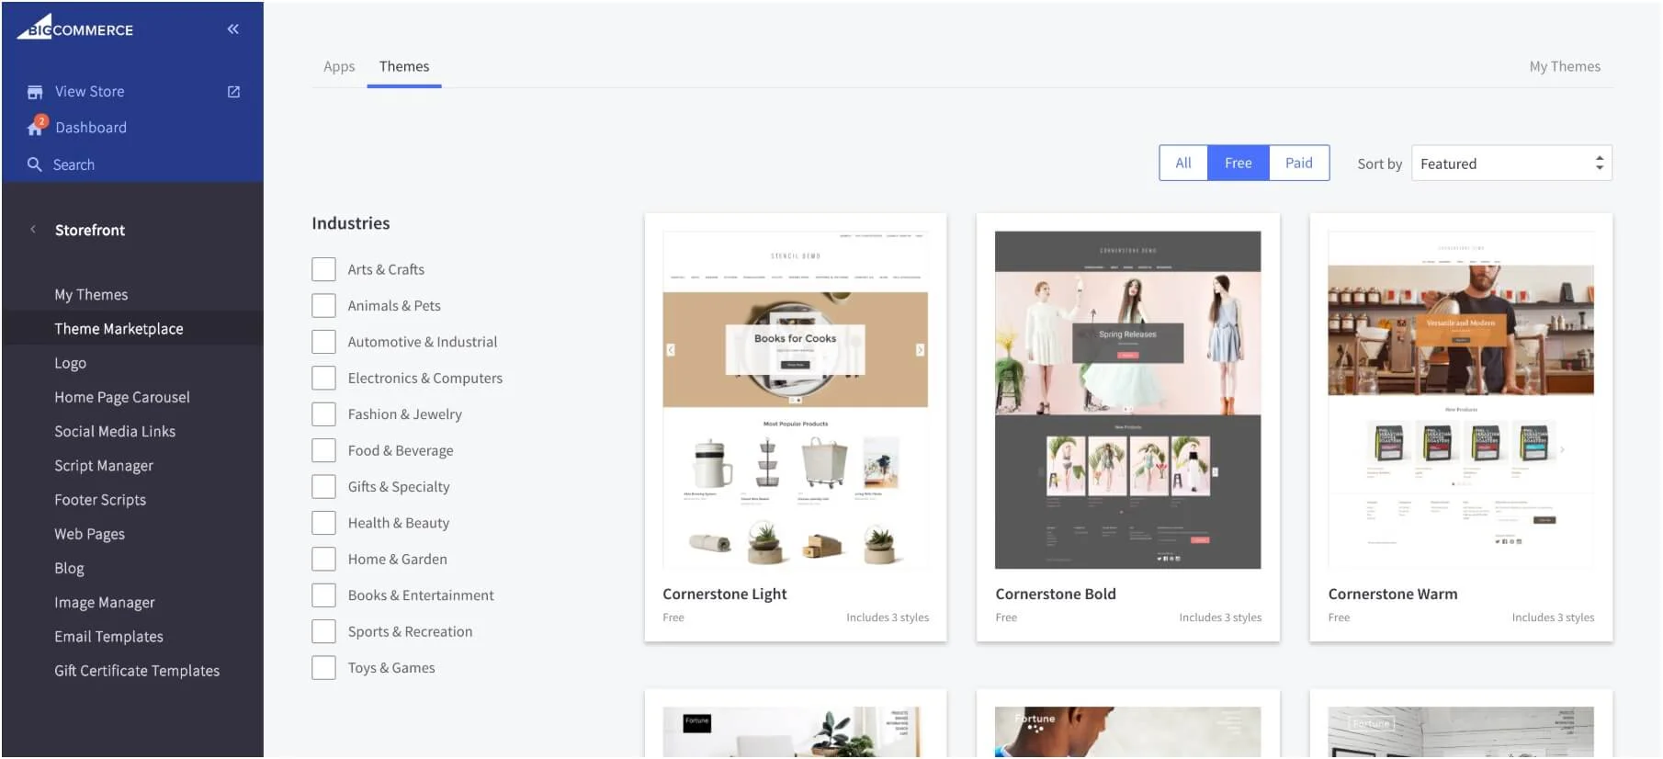Viewport: 1663px width, 759px height.
Task: Collapse the sidebar with double-chevron icon
Action: click(x=233, y=29)
